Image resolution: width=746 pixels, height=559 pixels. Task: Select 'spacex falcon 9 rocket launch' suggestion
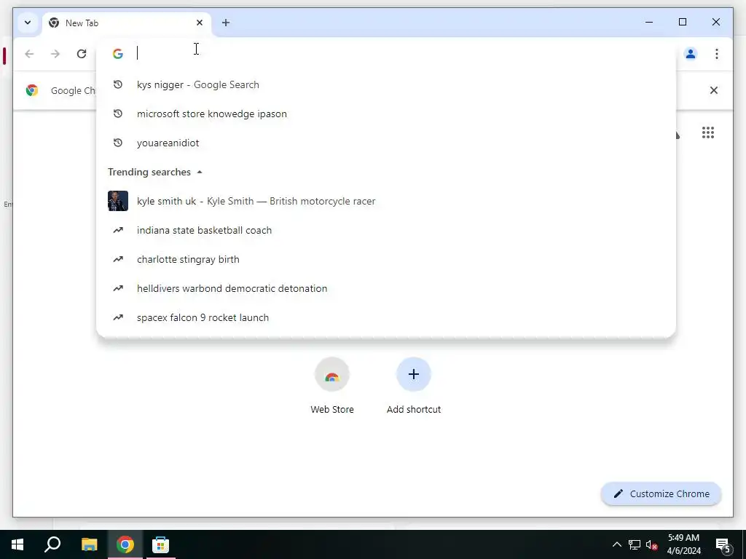coord(386,317)
